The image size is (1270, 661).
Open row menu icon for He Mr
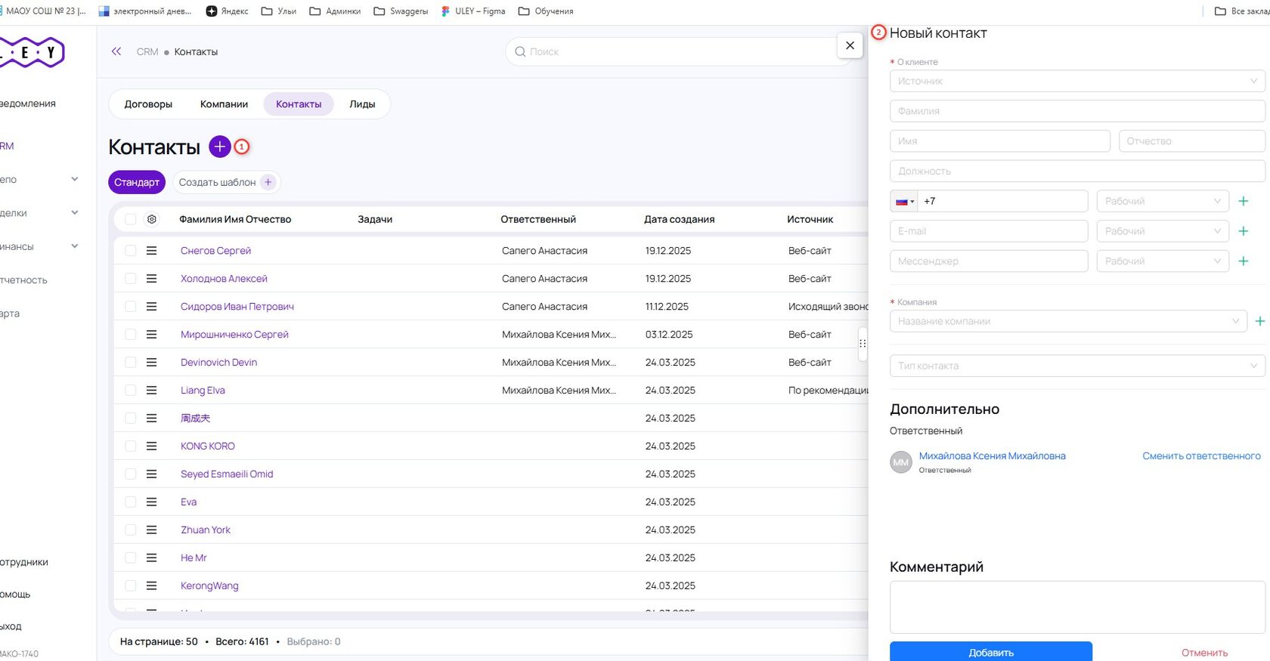pos(151,558)
